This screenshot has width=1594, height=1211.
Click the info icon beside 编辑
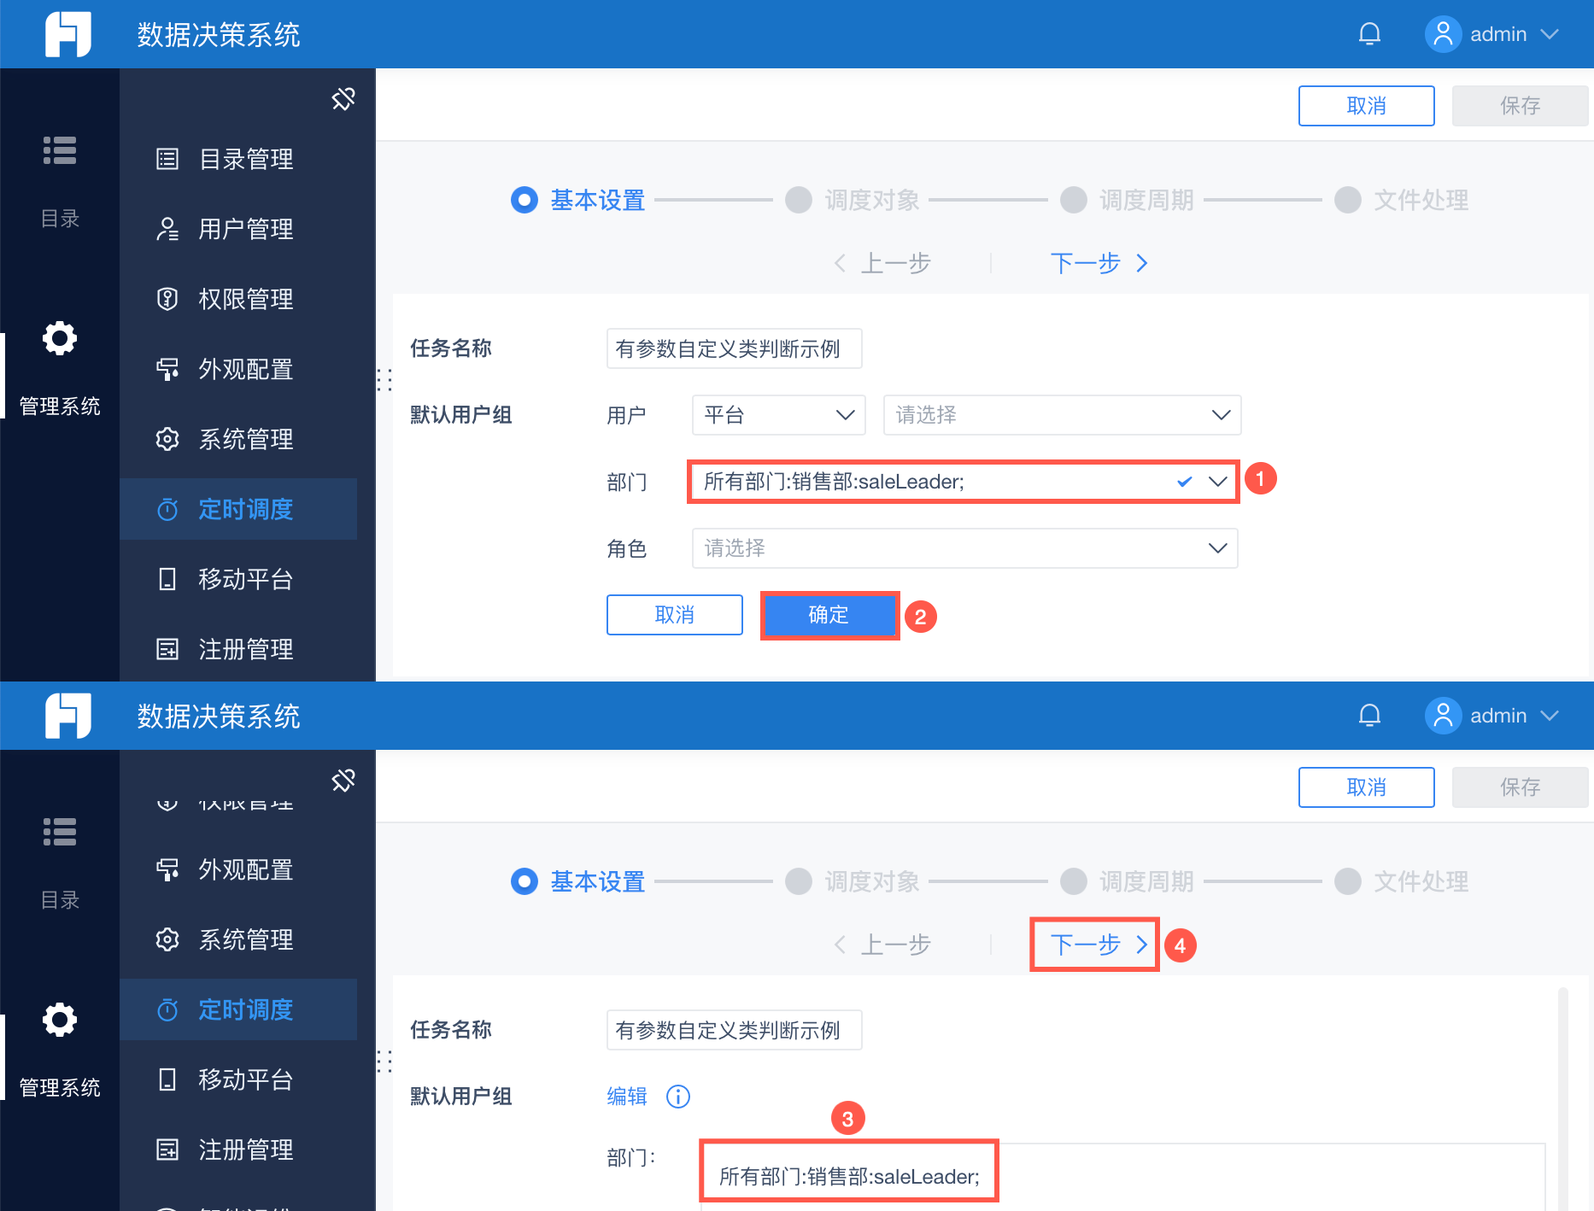click(678, 1097)
